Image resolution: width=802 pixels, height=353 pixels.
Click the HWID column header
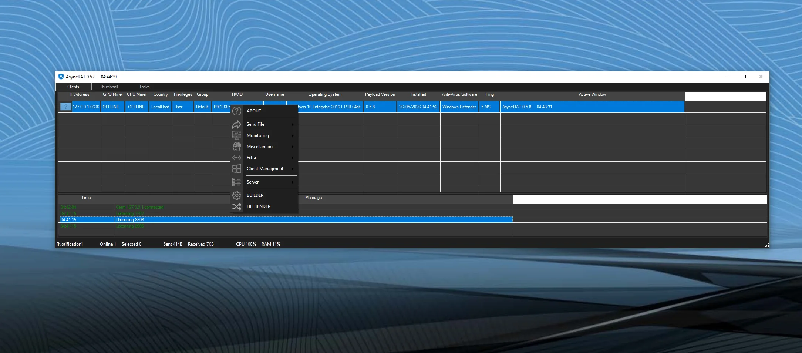237,94
